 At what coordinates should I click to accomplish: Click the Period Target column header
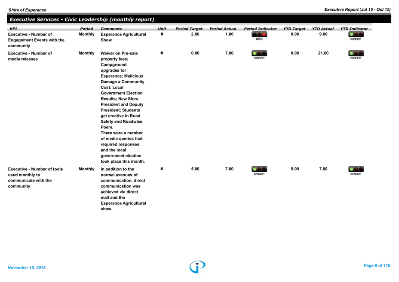(189, 29)
